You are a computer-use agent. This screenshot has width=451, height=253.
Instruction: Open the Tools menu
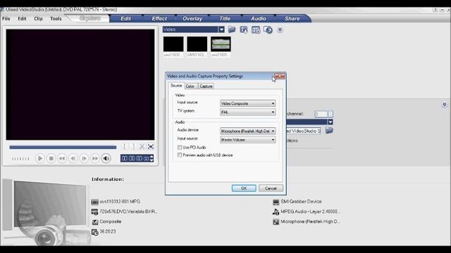pyautogui.click(x=56, y=19)
